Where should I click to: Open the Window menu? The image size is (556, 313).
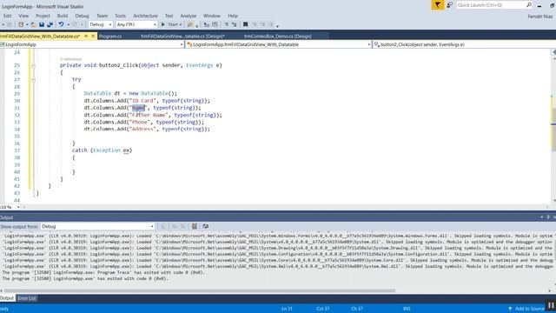click(212, 16)
